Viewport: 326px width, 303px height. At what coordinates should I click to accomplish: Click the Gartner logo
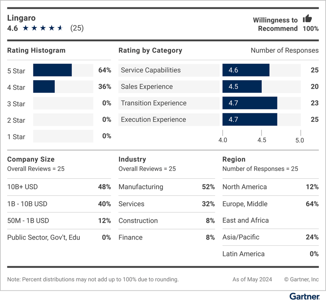(x=304, y=296)
